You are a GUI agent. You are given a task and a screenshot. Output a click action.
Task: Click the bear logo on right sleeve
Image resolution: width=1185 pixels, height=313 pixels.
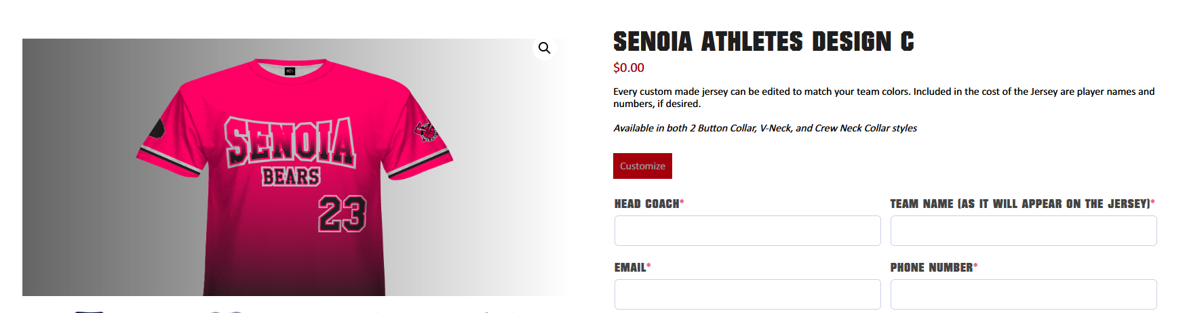(x=426, y=131)
